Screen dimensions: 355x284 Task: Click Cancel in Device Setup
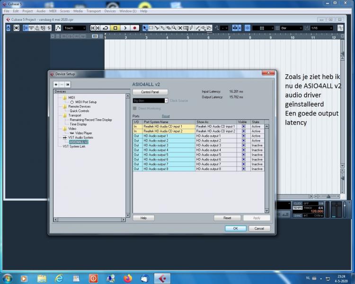259,229
